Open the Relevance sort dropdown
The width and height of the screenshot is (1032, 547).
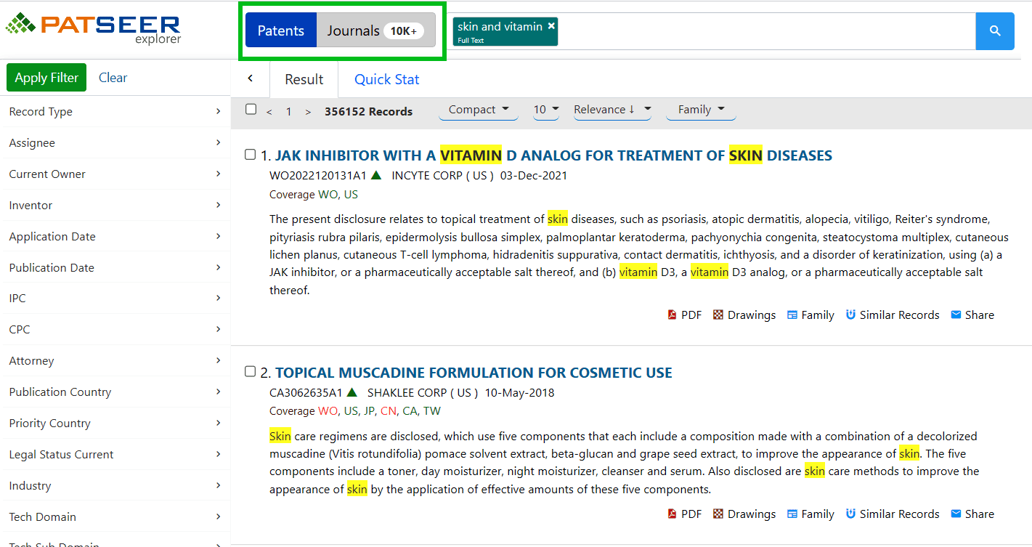pyautogui.click(x=612, y=110)
